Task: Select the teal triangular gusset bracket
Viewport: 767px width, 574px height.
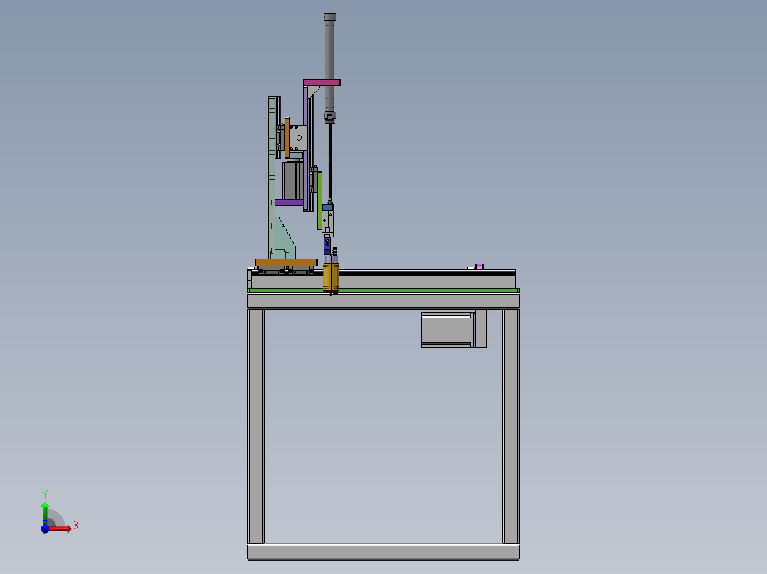Action: 285,240
